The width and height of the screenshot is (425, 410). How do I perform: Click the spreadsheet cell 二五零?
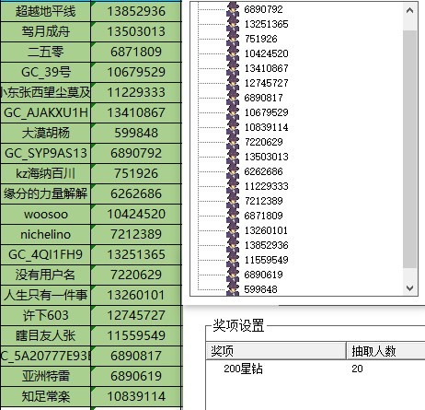45,52
